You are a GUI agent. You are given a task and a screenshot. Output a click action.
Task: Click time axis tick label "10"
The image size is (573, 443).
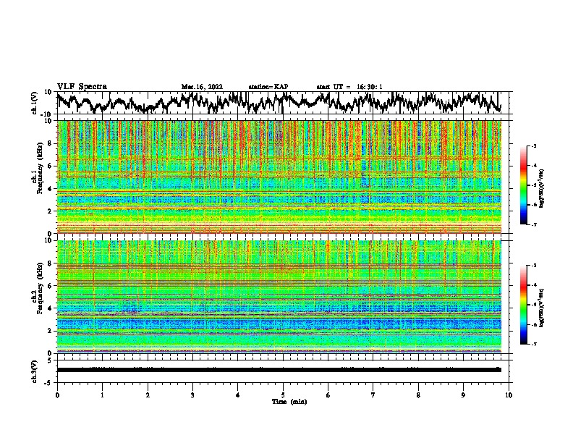point(509,395)
